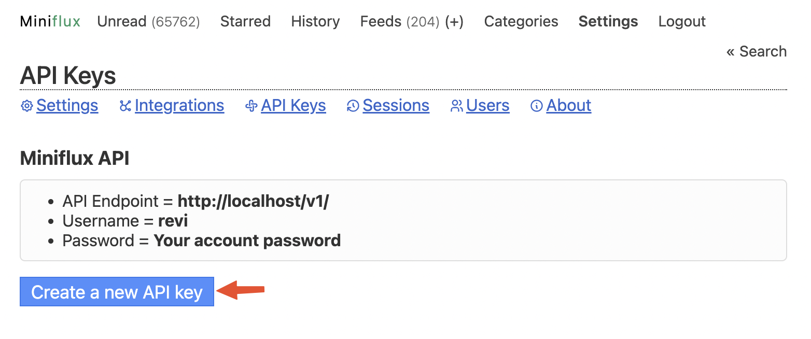Click Logout in the top navigation
811x339 pixels.
682,21
